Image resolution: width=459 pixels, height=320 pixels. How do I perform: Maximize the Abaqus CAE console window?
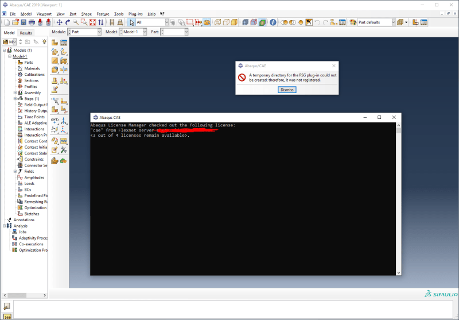tap(379, 117)
